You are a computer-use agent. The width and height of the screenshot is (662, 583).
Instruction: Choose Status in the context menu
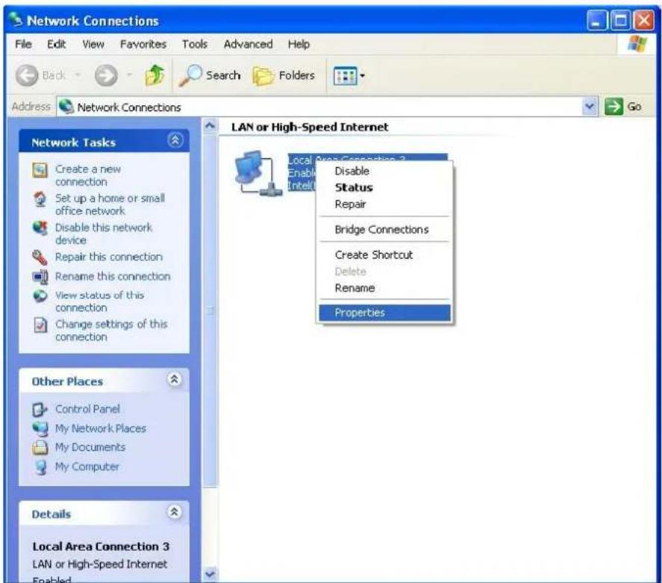click(384, 187)
